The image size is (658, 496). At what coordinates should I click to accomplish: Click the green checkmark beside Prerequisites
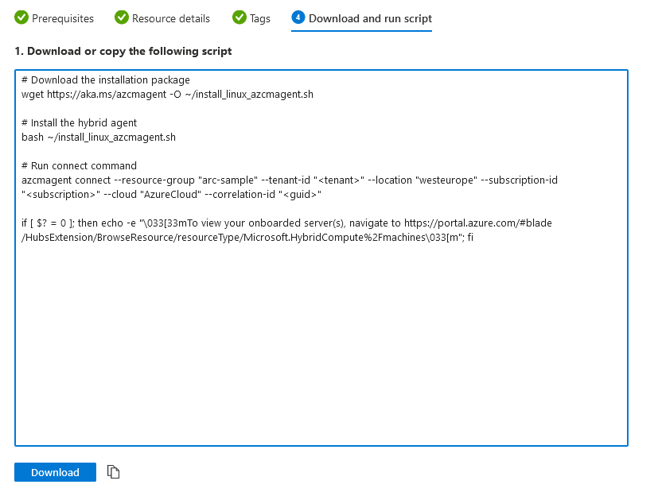point(21,17)
